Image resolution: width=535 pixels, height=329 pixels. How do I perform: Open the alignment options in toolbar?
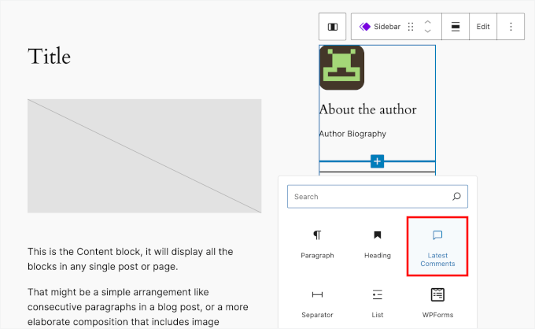tap(456, 27)
